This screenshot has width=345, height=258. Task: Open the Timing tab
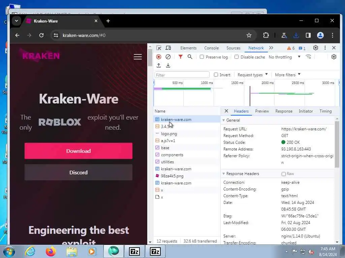325,111
